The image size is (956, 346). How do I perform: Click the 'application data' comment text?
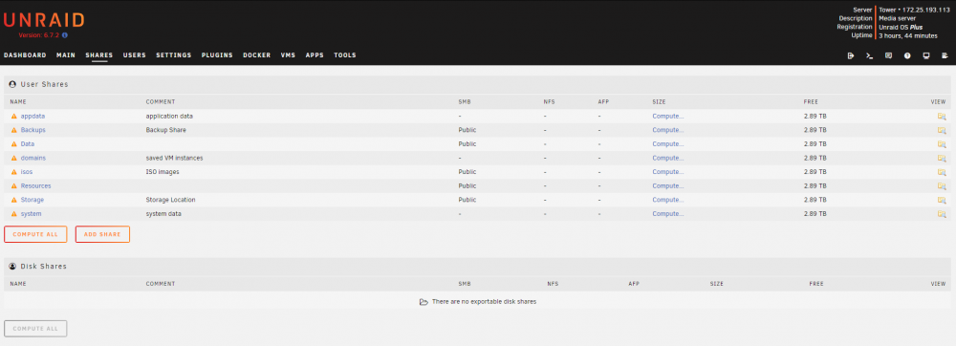click(x=169, y=116)
